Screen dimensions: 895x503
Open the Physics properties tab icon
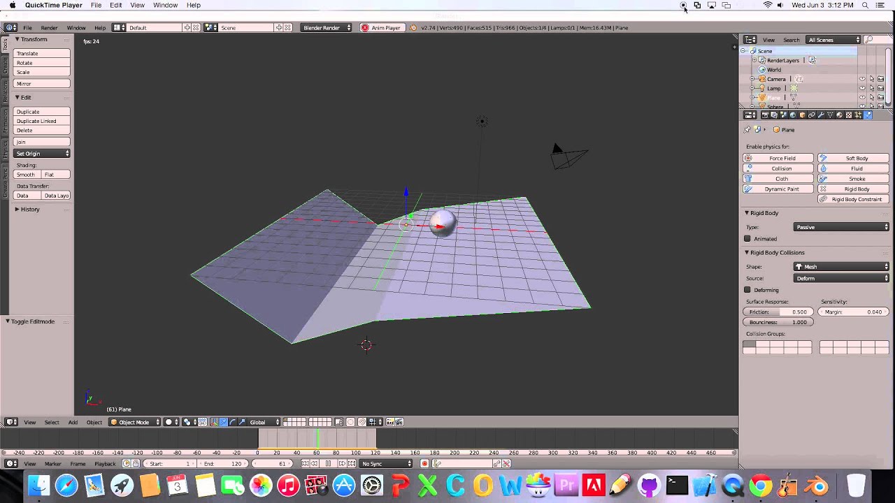click(x=868, y=115)
